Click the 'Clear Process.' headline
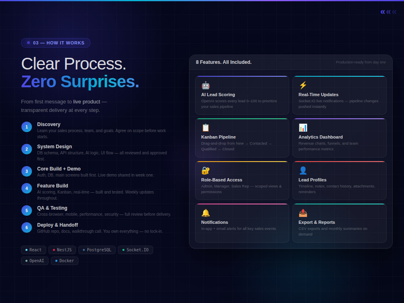This screenshot has width=404, height=303. click(74, 64)
